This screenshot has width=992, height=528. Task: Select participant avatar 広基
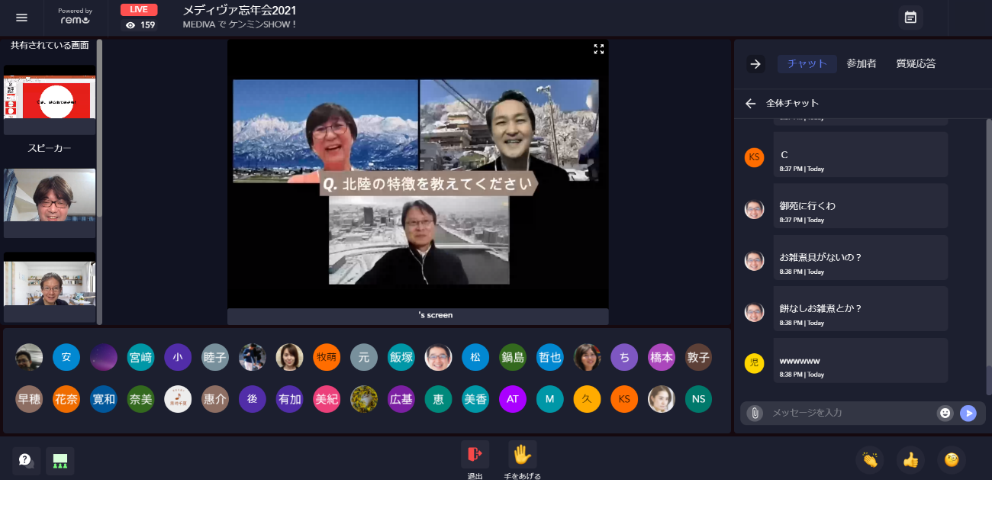pos(401,399)
